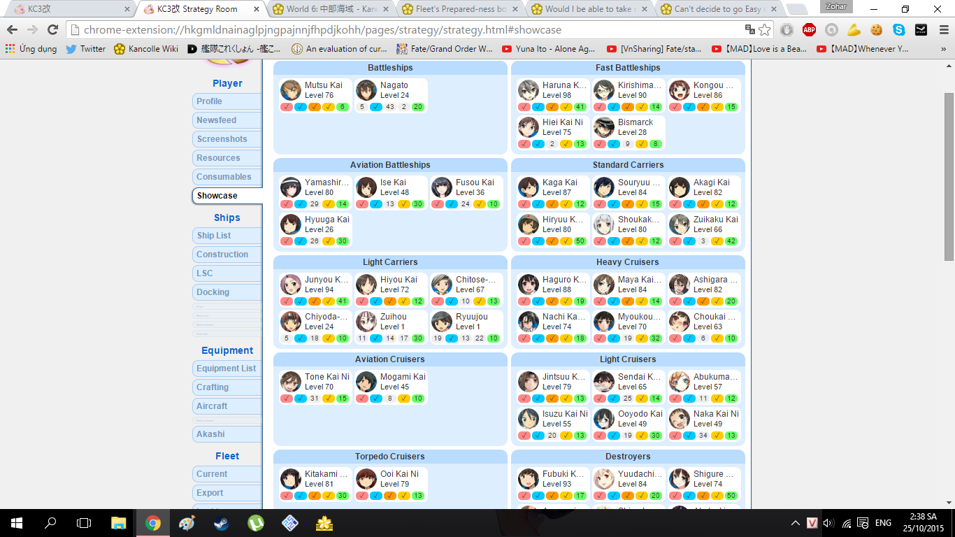955x537 pixels.
Task: Open Chrome menu hamburger icon
Action: click(942, 30)
